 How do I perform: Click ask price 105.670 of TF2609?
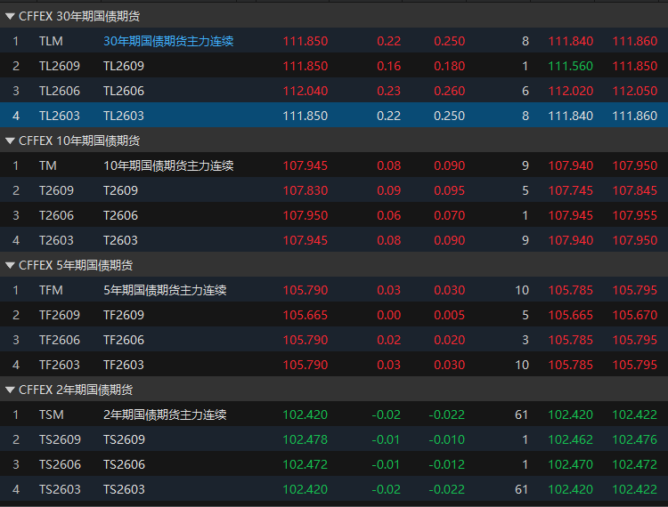coord(635,315)
